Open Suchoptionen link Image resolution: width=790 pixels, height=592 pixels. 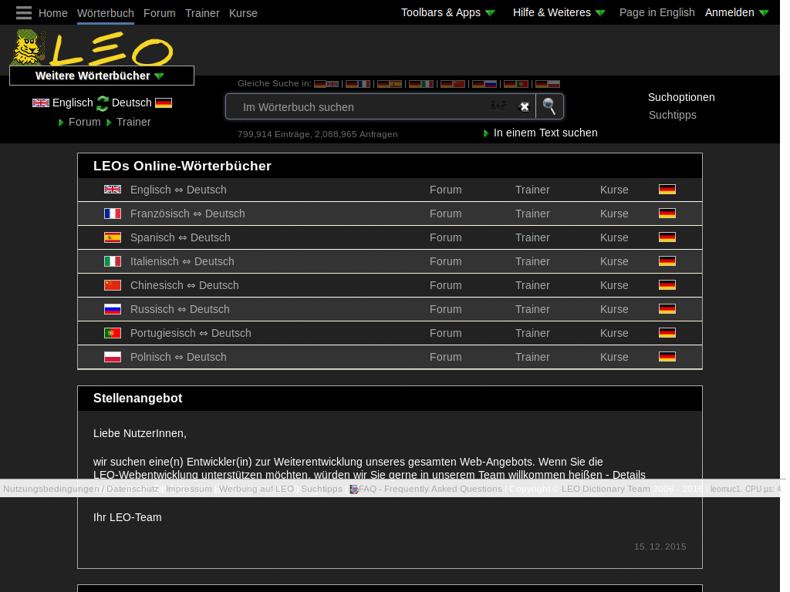coord(681,97)
